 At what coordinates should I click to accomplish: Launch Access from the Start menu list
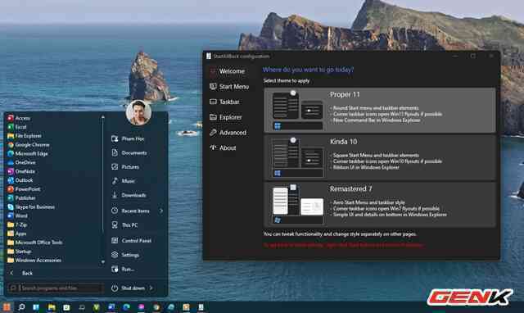(x=20, y=118)
